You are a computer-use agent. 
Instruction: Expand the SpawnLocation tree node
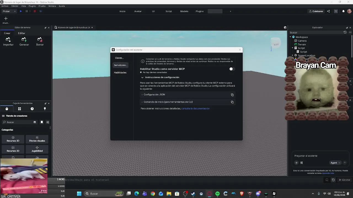(x=293, y=56)
